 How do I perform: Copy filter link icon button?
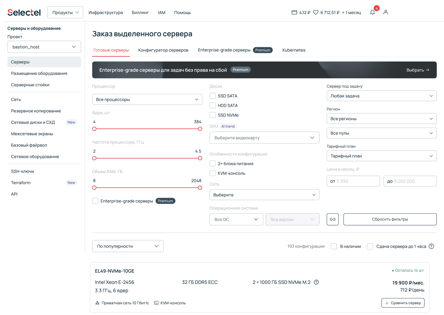(333, 219)
